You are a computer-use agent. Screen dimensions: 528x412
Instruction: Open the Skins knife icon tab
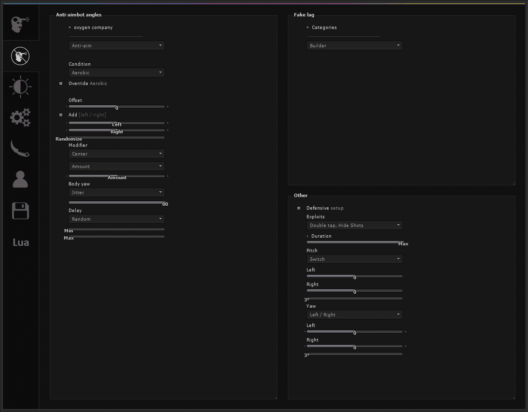[x=20, y=148]
